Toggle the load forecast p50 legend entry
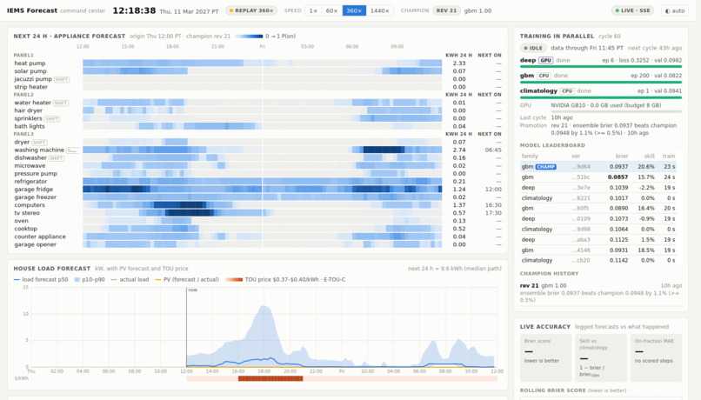Screen dimensions: 701x400 (41, 279)
